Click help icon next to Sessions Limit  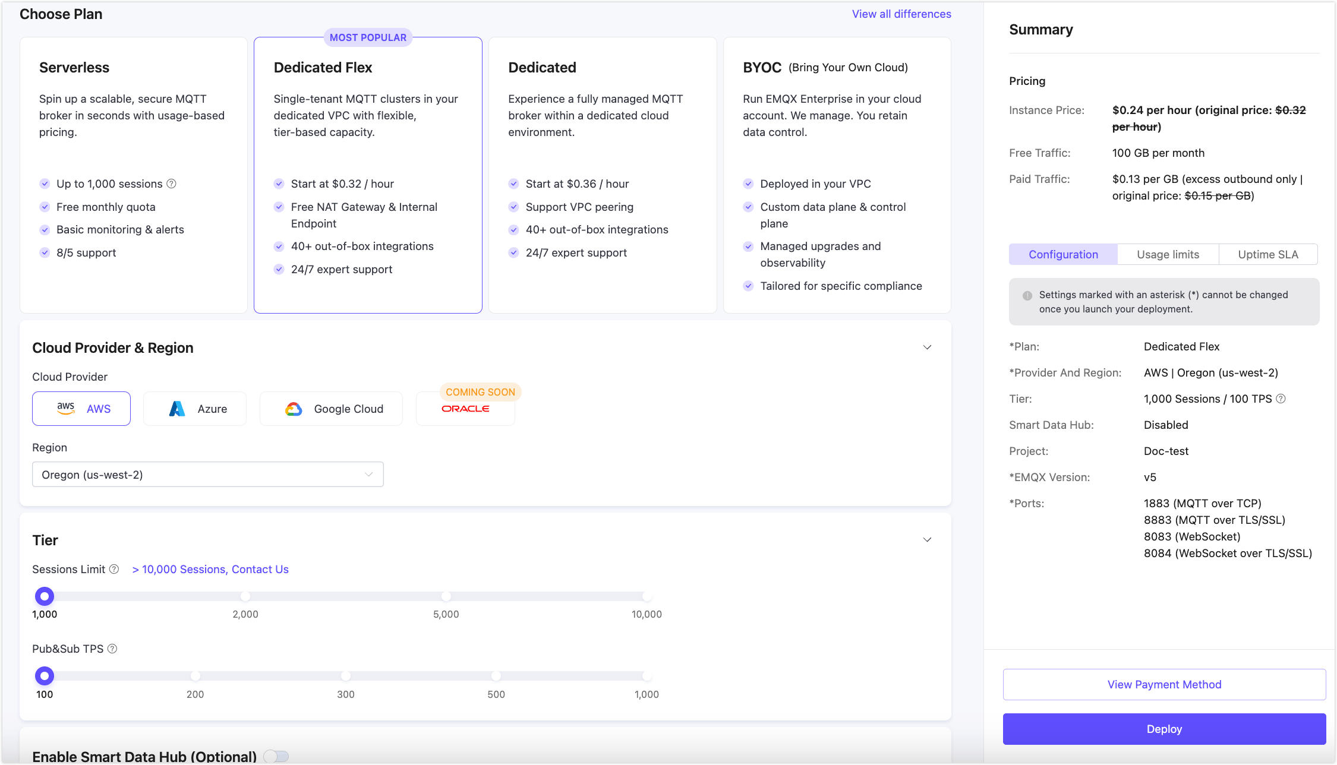click(114, 569)
